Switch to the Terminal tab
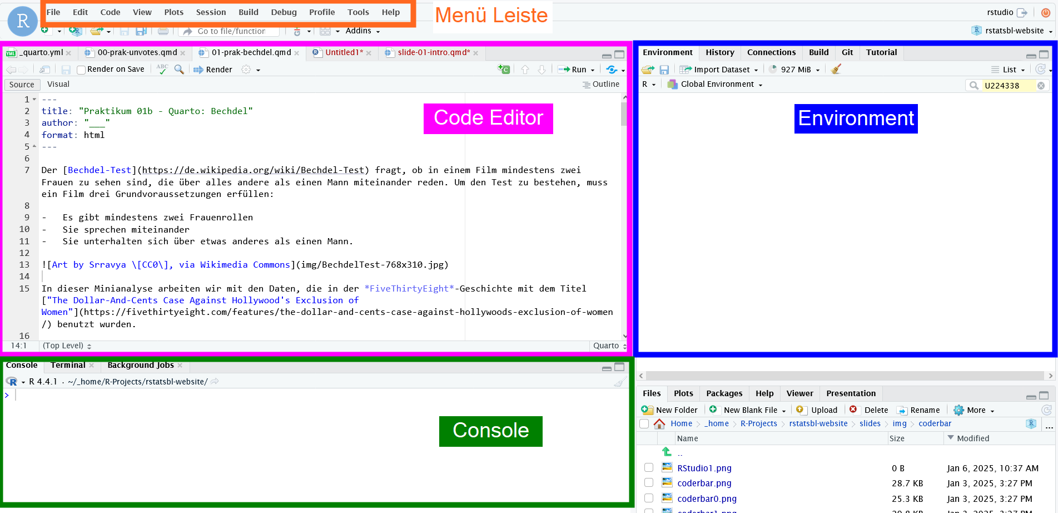 click(68, 365)
